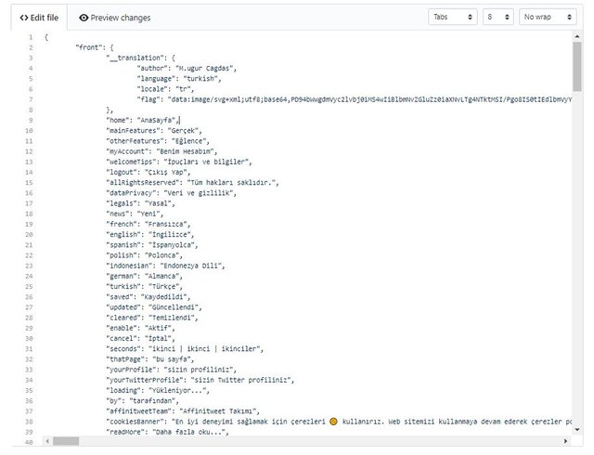Click line number 38 in the gutter
This screenshot has width=594, height=455.
point(29,422)
